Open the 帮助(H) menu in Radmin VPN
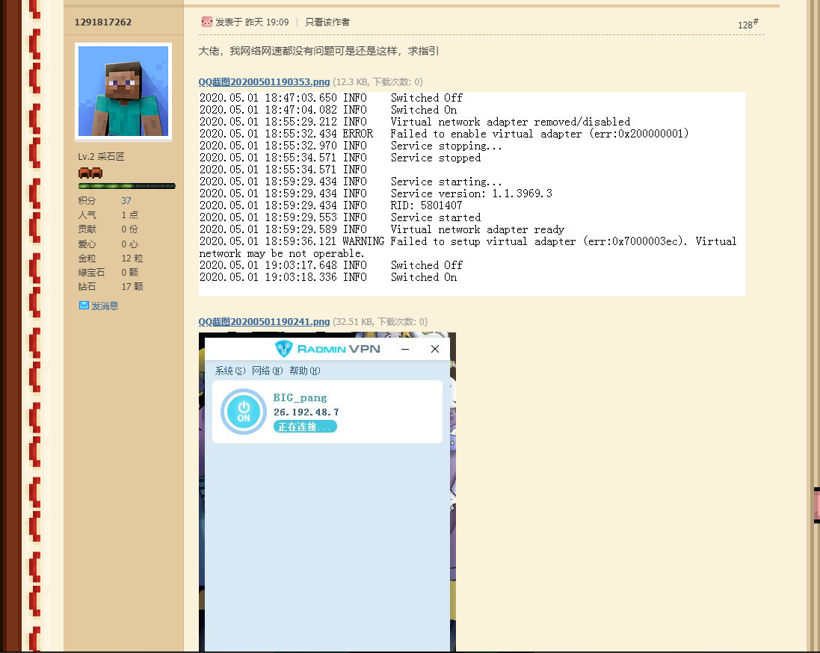This screenshot has height=653, width=820. tap(305, 370)
